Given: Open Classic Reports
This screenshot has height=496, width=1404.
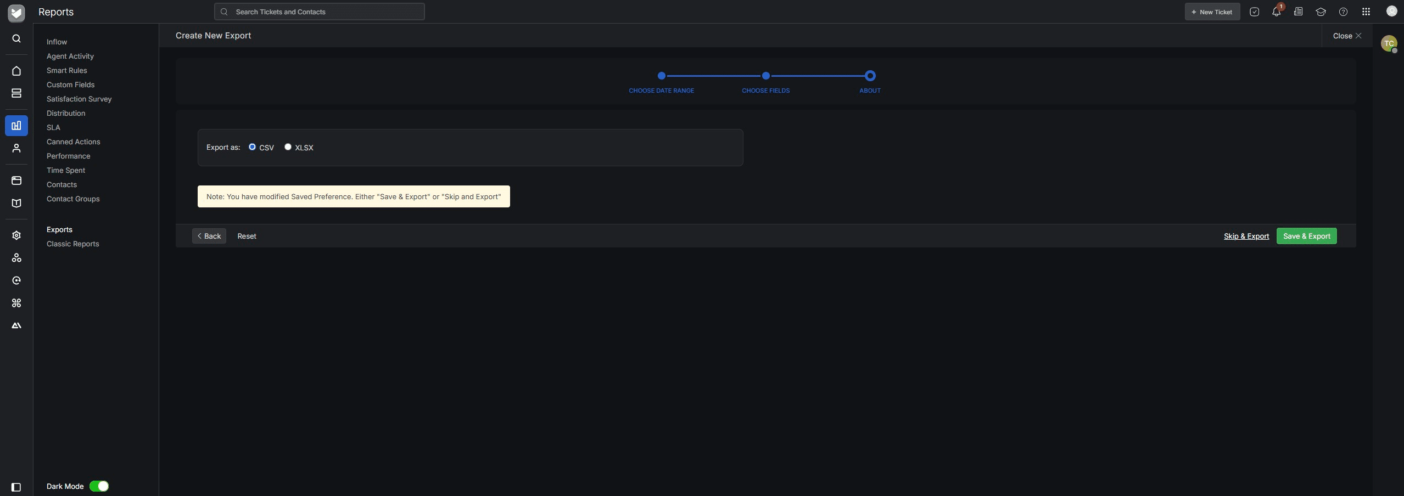Looking at the screenshot, I should [x=72, y=244].
